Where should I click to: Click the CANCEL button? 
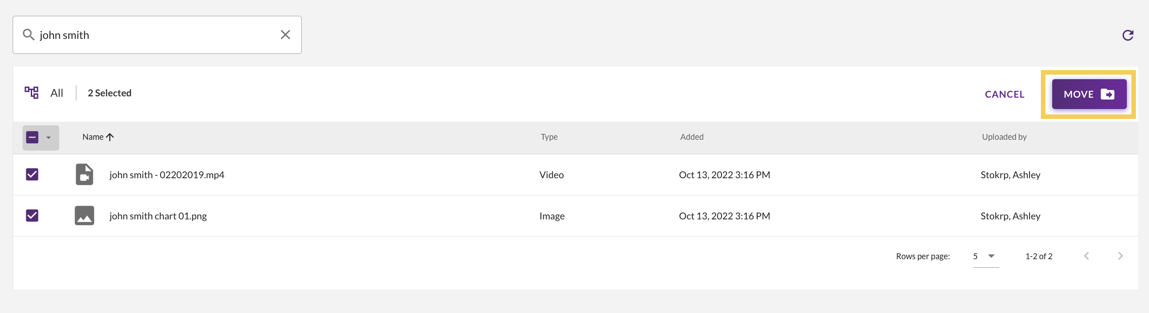click(x=1005, y=94)
